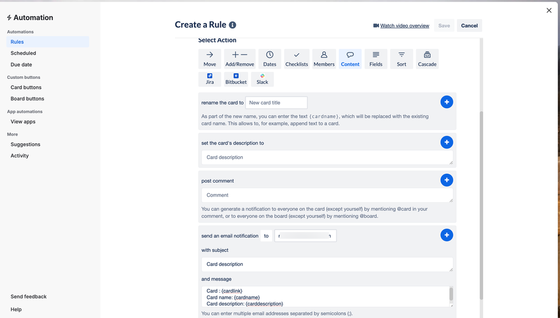Switch to the Dates action tab
The height and width of the screenshot is (318, 560).
[x=270, y=59]
